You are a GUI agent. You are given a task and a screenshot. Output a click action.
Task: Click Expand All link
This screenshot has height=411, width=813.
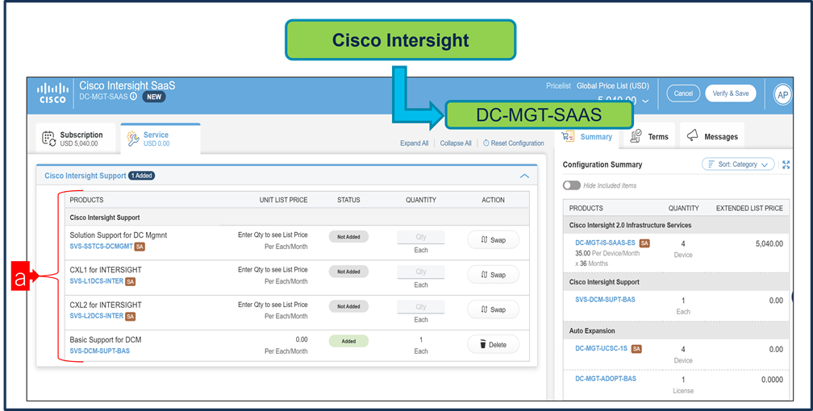415,143
